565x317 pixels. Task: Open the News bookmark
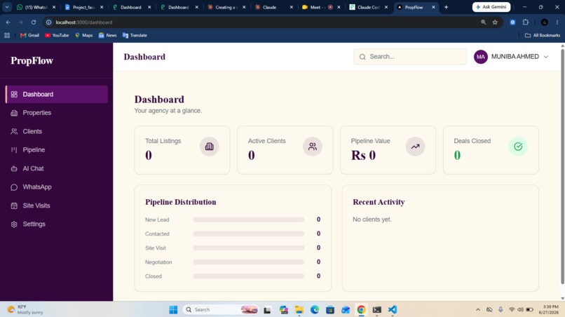(107, 35)
